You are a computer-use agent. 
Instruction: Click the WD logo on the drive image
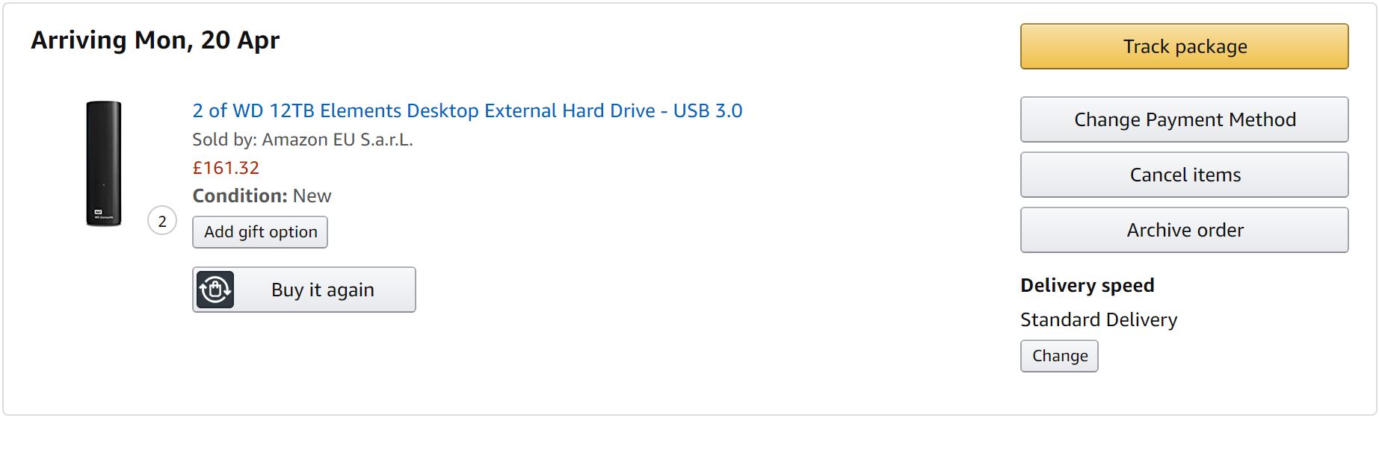click(x=98, y=212)
